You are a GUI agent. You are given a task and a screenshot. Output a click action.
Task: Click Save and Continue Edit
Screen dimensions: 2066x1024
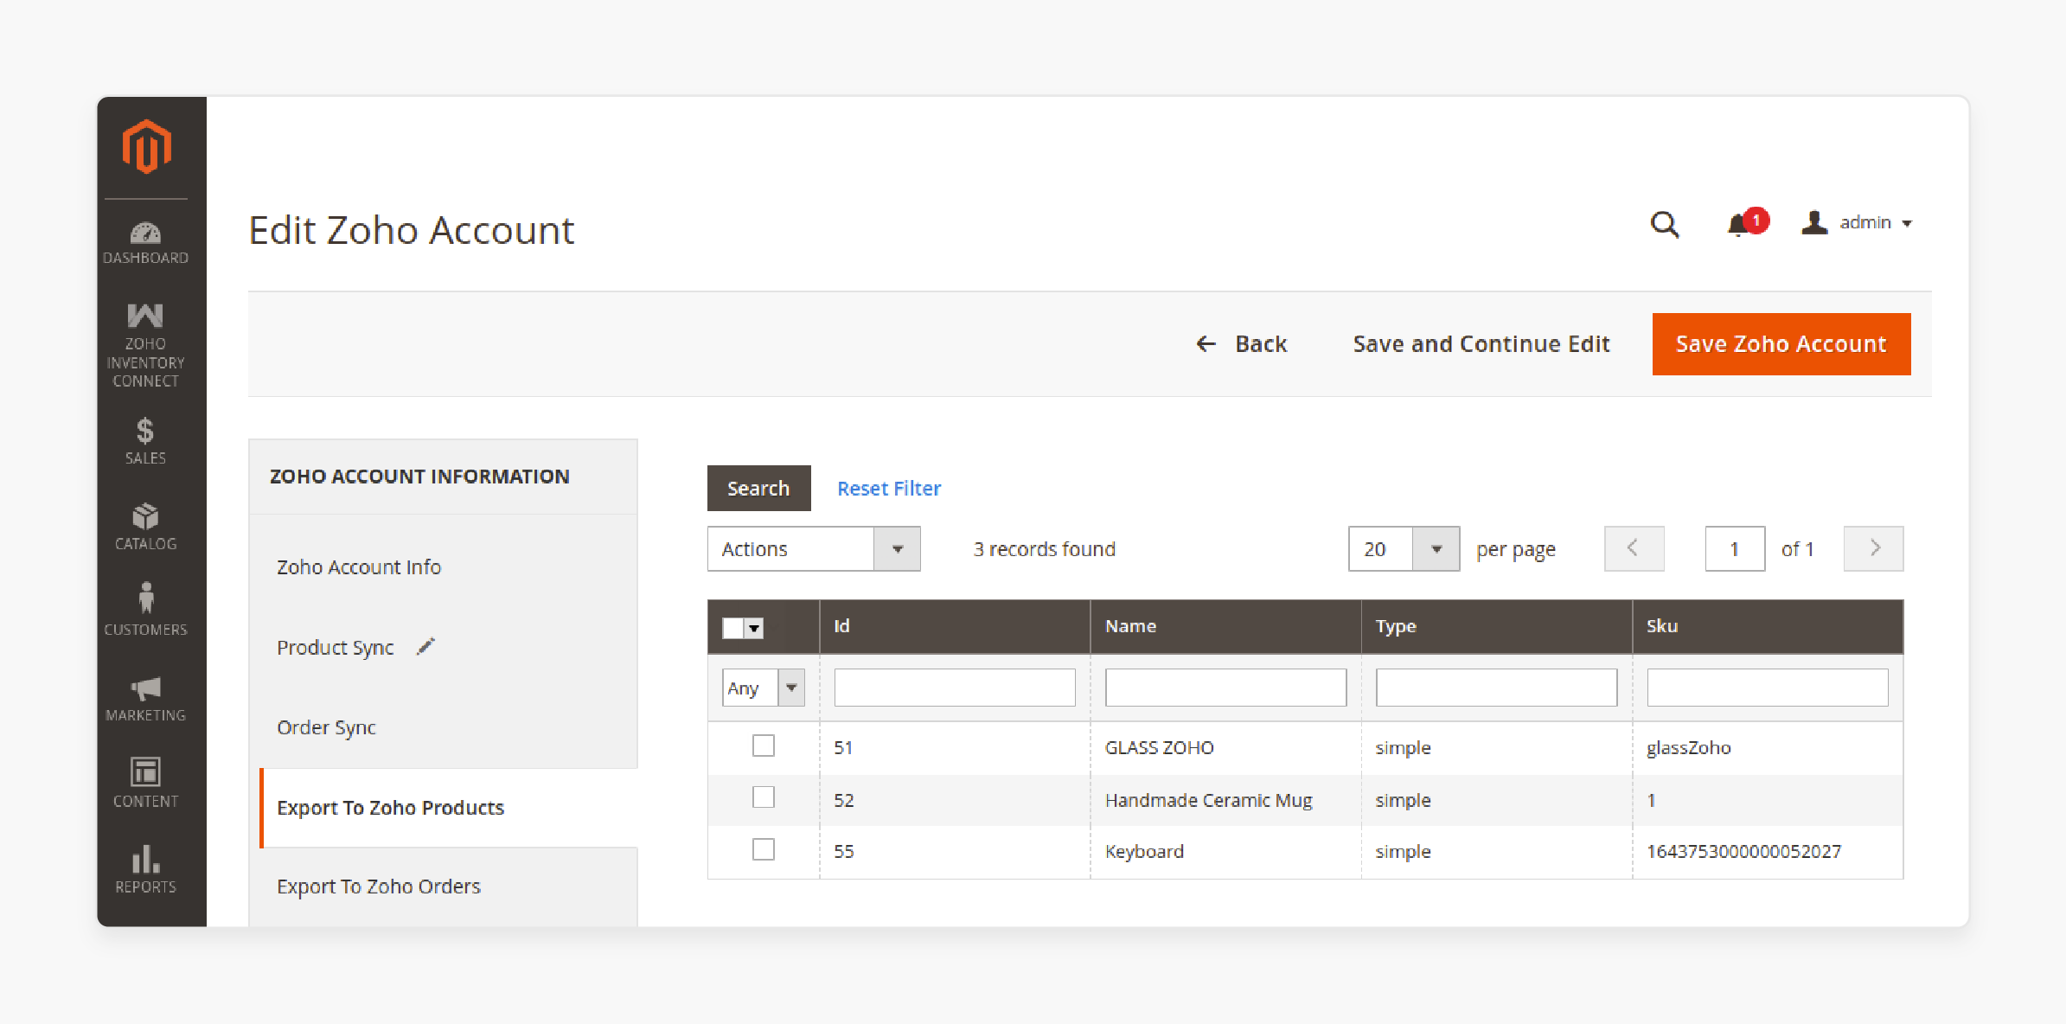[1481, 344]
